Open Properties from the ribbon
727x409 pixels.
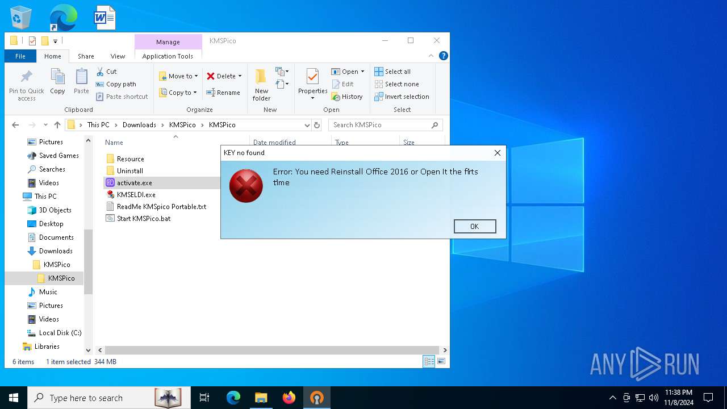click(x=313, y=84)
